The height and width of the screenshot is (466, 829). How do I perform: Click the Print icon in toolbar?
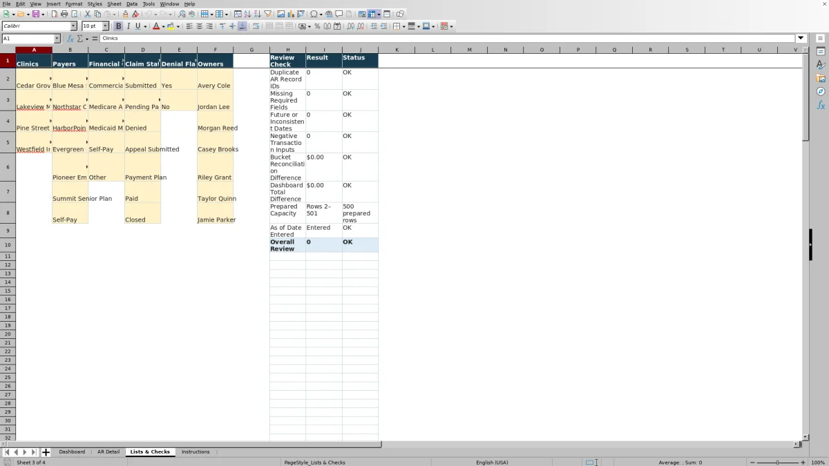pyautogui.click(x=64, y=14)
